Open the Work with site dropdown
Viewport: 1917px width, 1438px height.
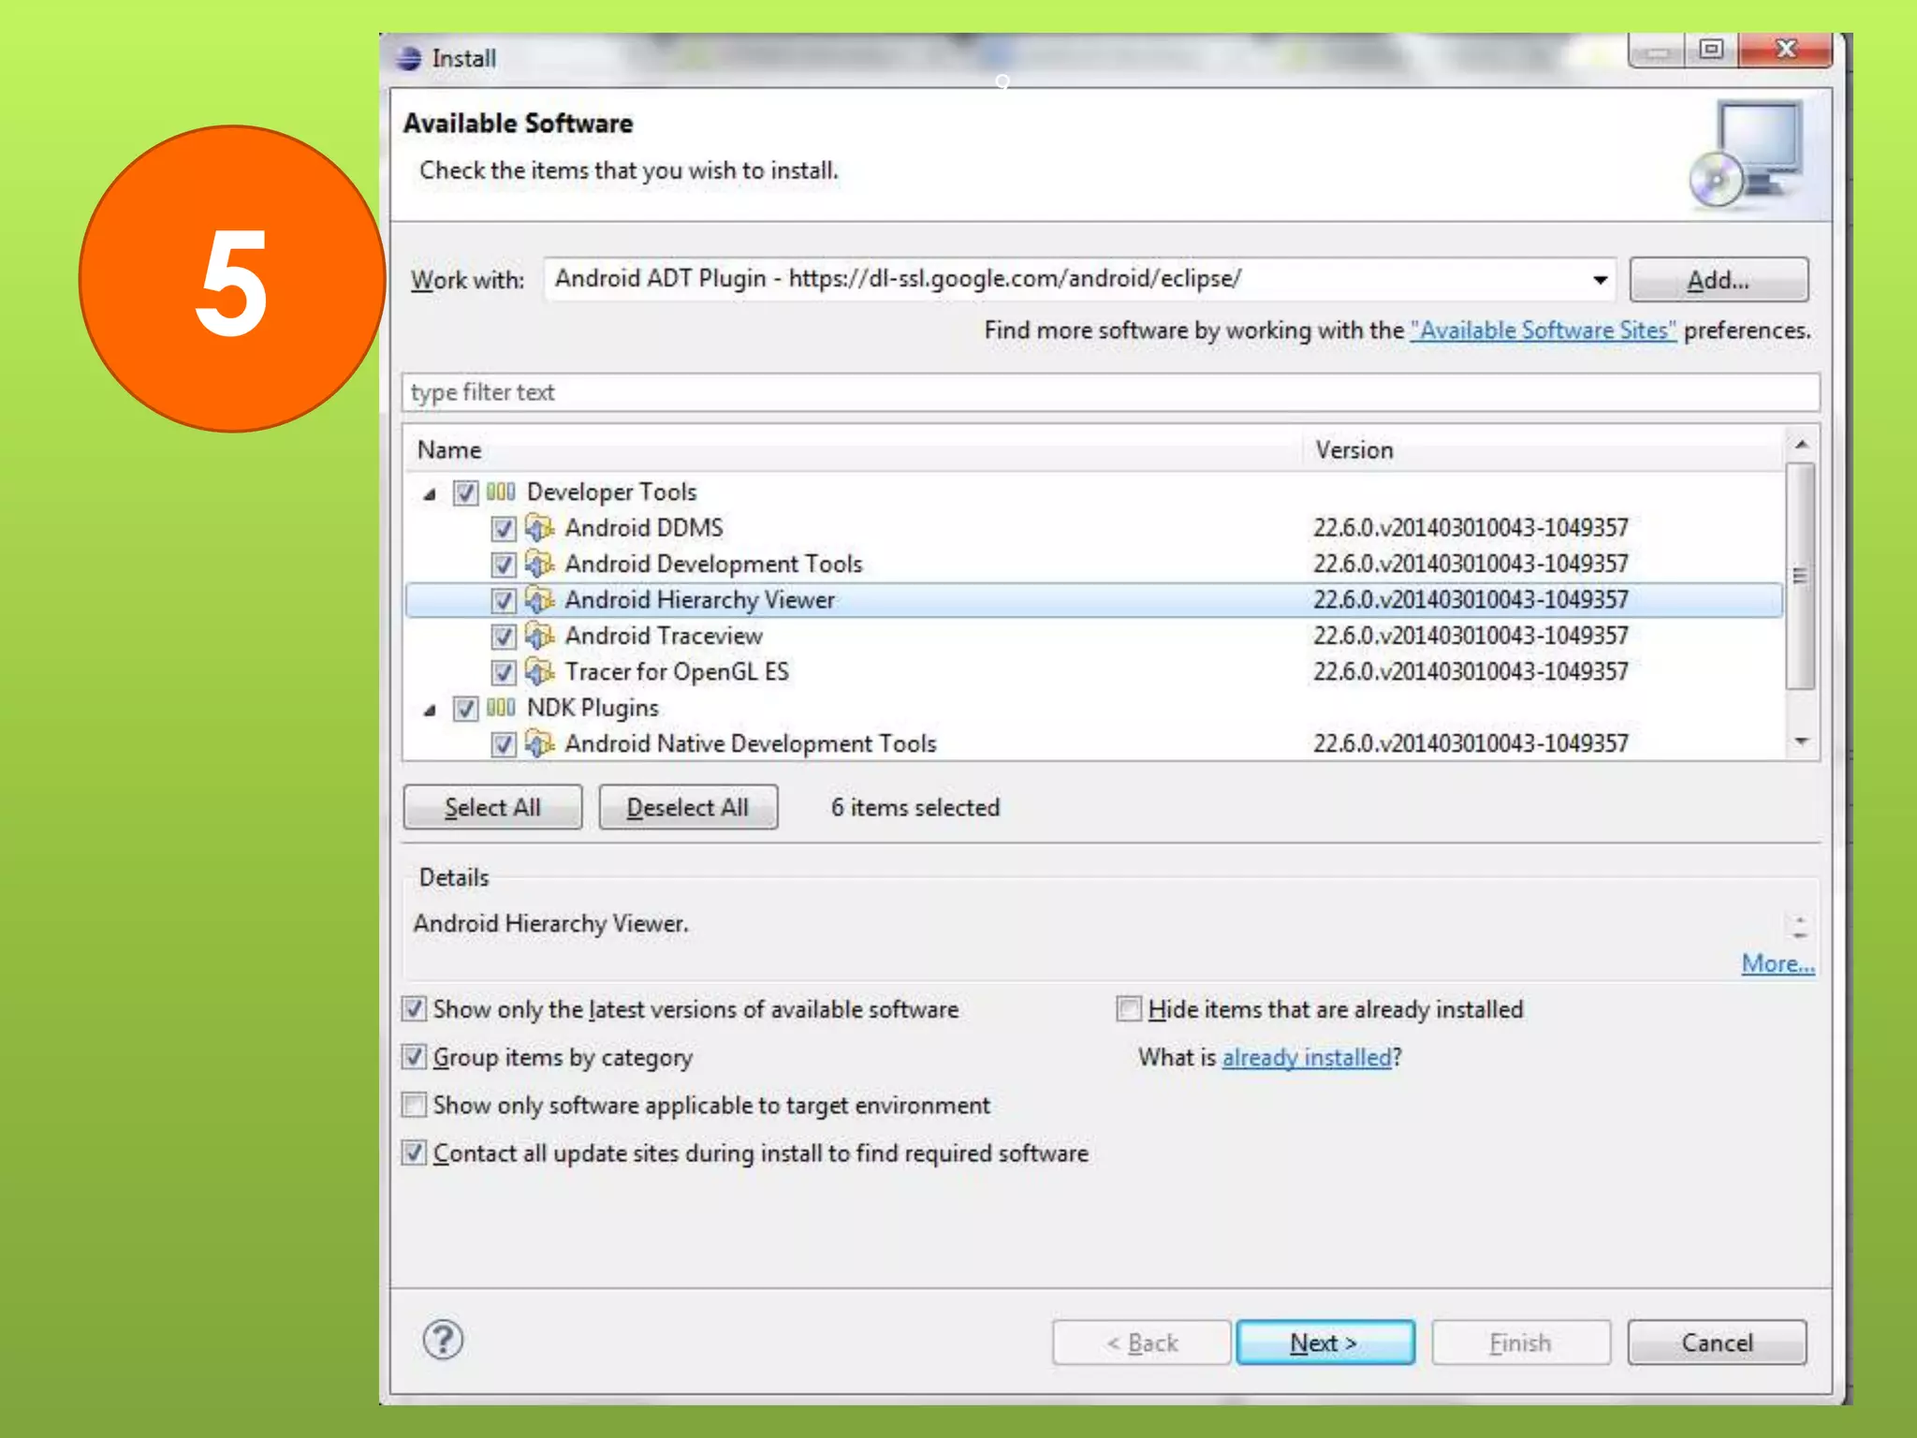pyautogui.click(x=1600, y=280)
